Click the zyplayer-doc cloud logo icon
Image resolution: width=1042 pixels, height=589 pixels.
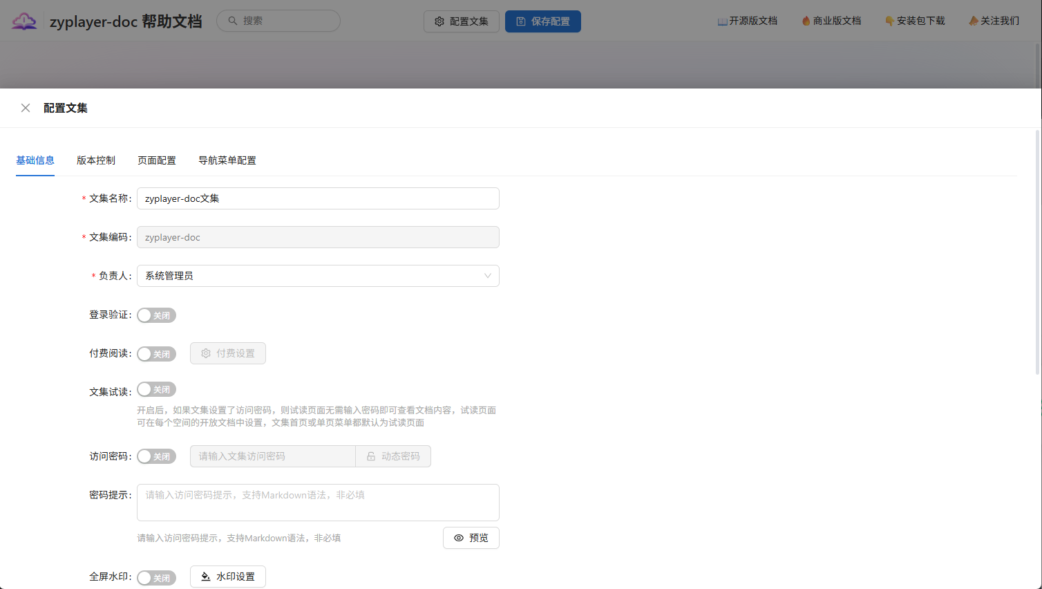coord(24,21)
